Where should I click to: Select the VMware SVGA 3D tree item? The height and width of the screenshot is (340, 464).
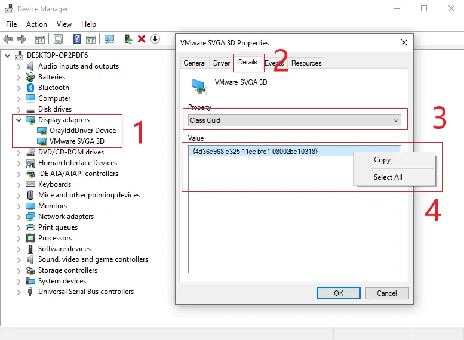coord(77,141)
